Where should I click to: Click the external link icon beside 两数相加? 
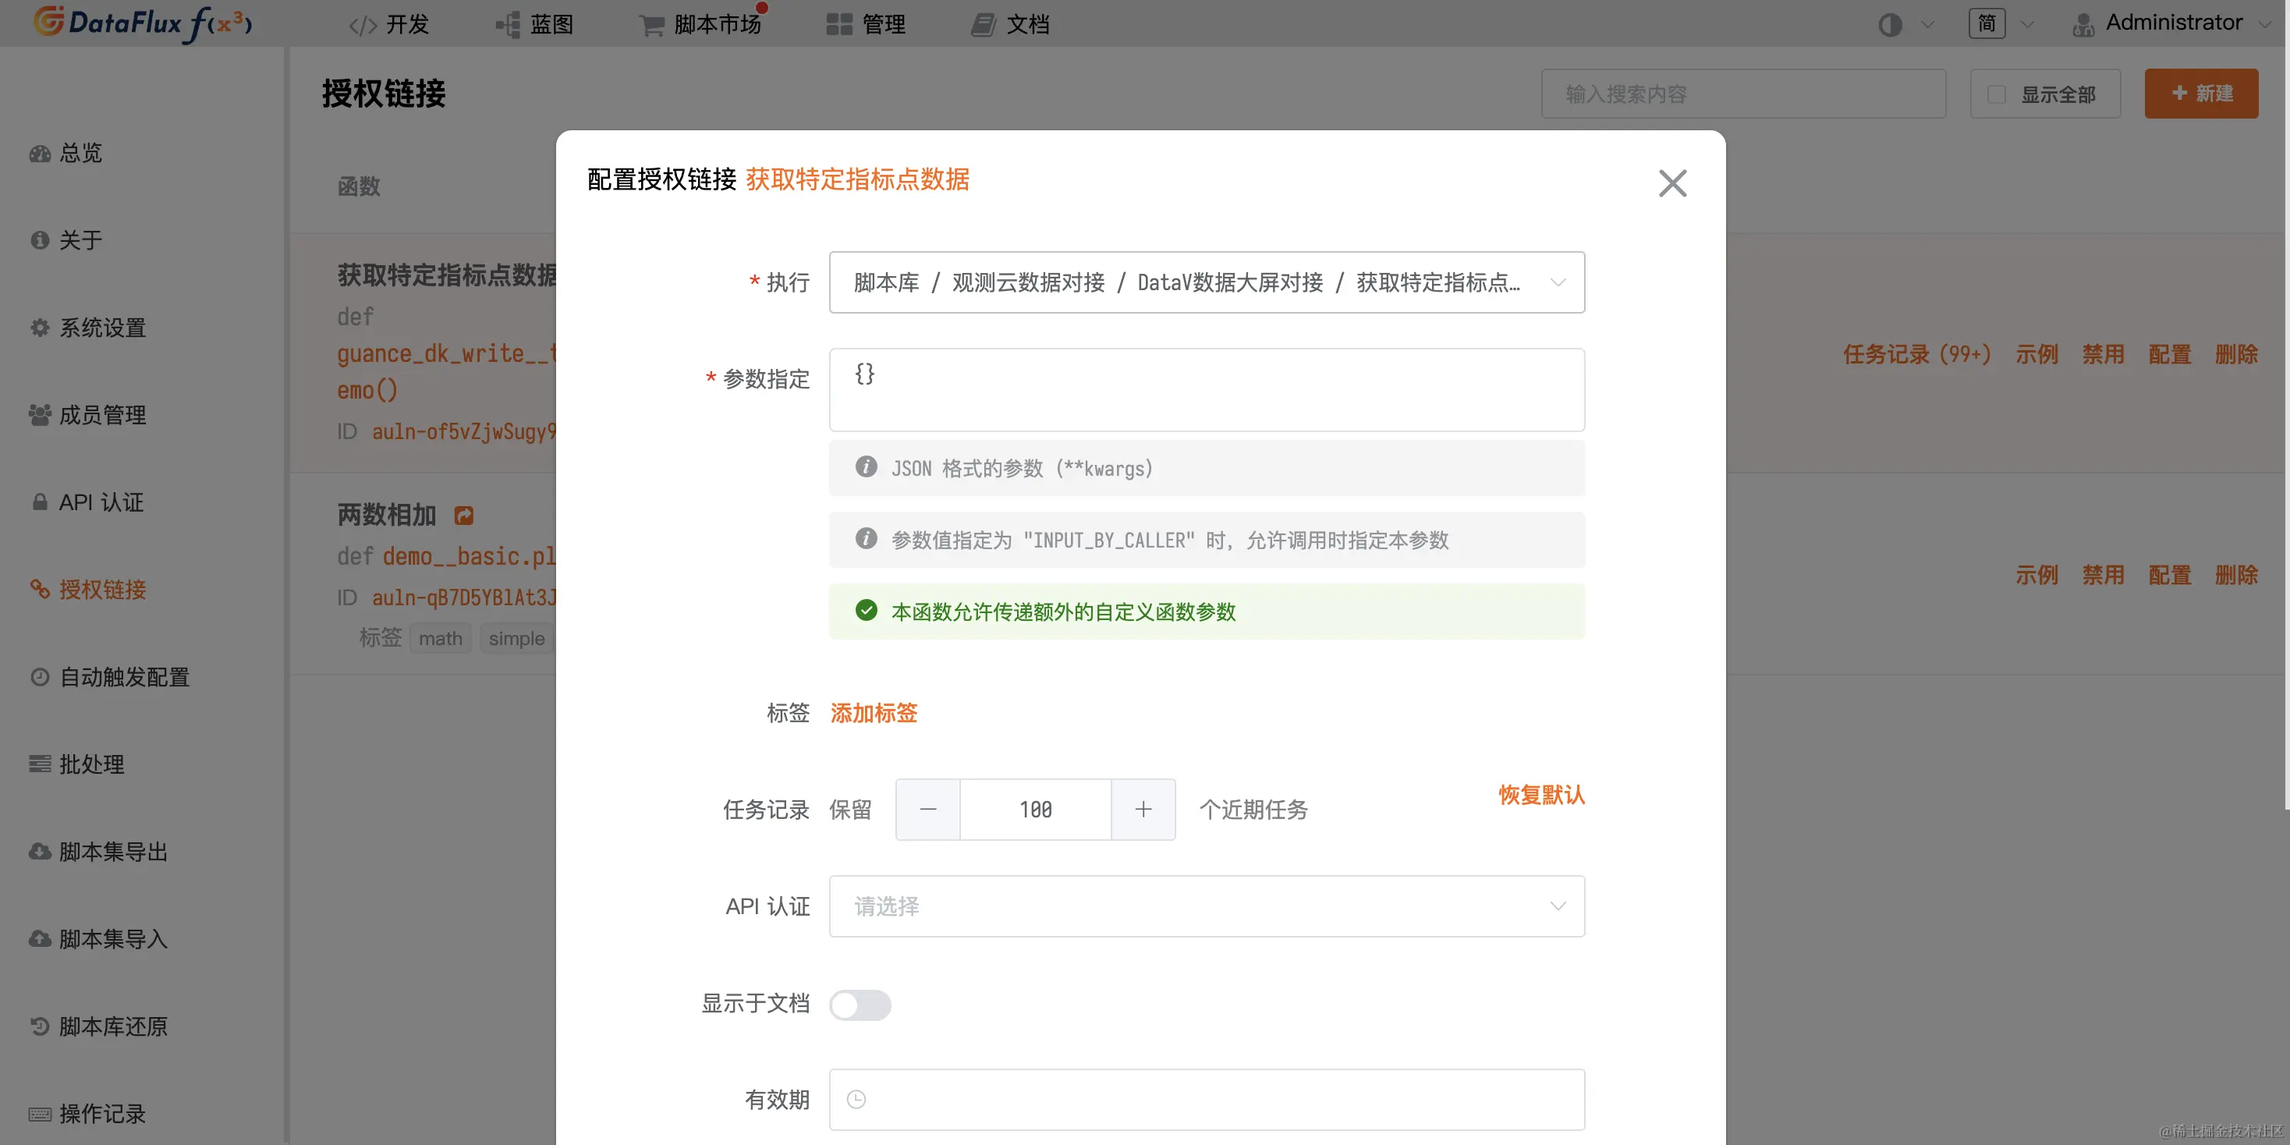(464, 516)
